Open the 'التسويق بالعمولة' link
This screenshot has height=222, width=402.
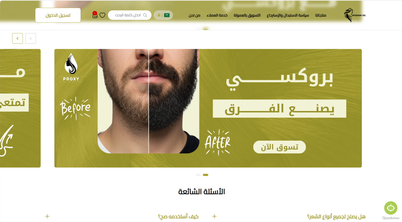point(247,15)
